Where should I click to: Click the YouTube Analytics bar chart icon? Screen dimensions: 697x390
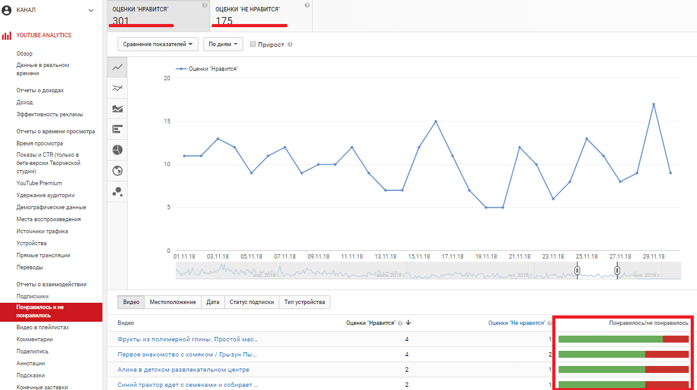click(7, 35)
